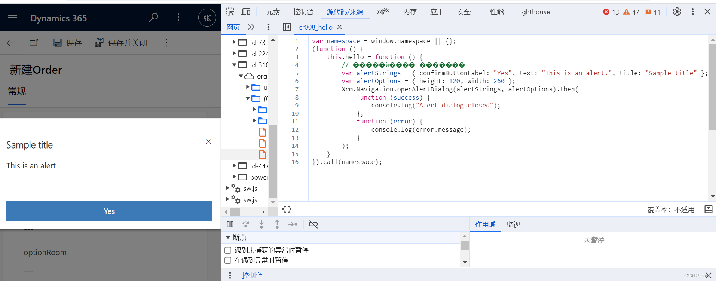Image resolution: width=716 pixels, height=281 pixels.
Task: Click the step arrow-dot icon
Action: [293, 224]
